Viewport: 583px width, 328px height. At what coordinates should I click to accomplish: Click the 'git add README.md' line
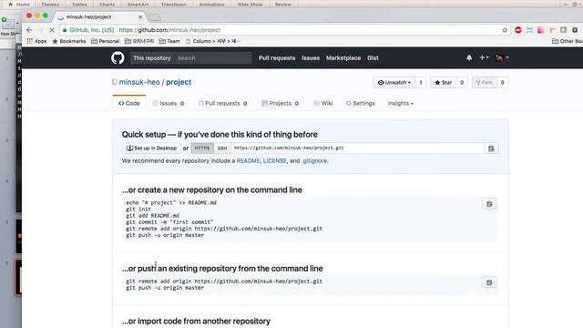pyautogui.click(x=152, y=216)
